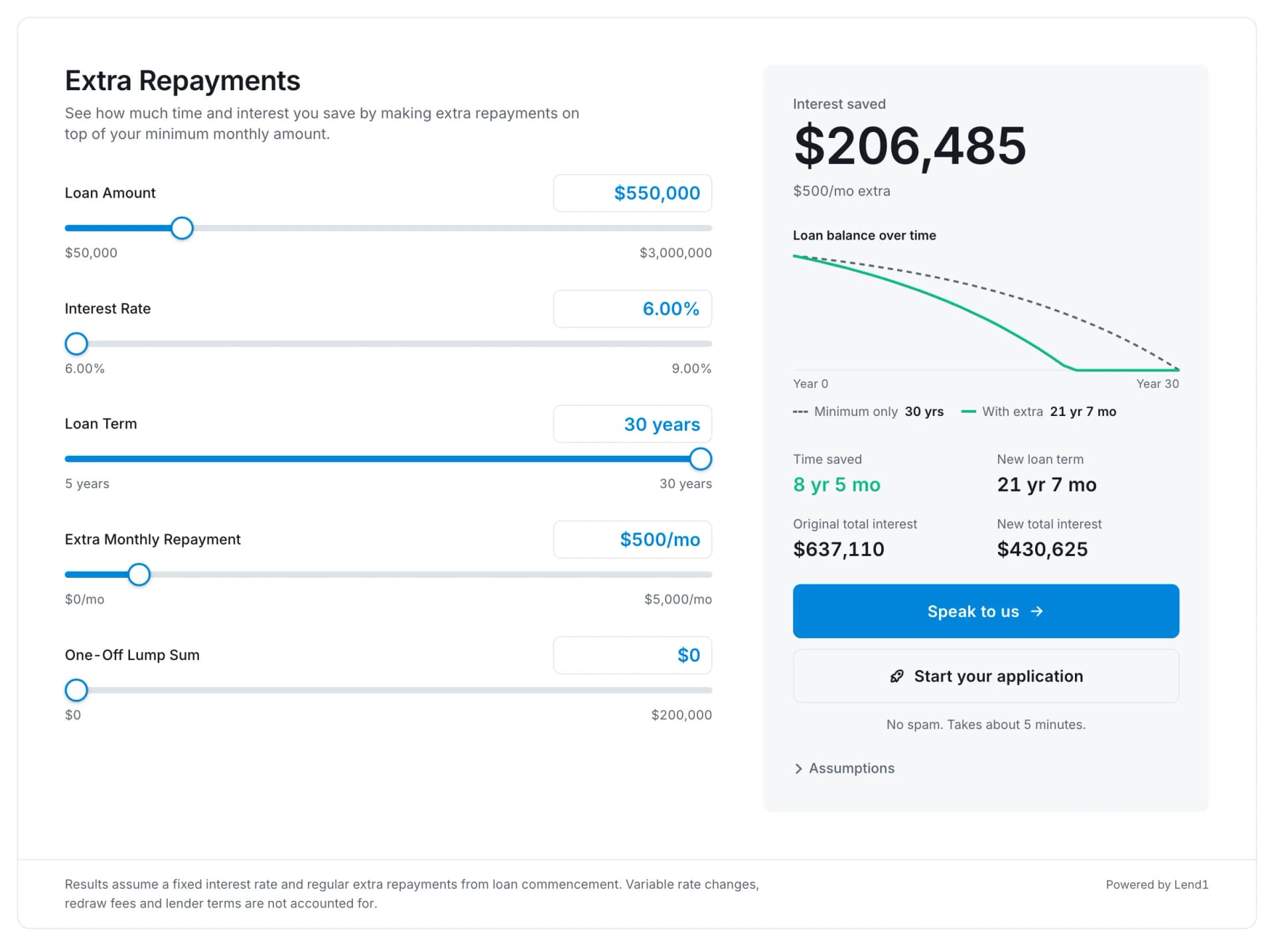Click the $206,485 interest saved figure
Screen dimensions: 1274x946
click(x=910, y=146)
